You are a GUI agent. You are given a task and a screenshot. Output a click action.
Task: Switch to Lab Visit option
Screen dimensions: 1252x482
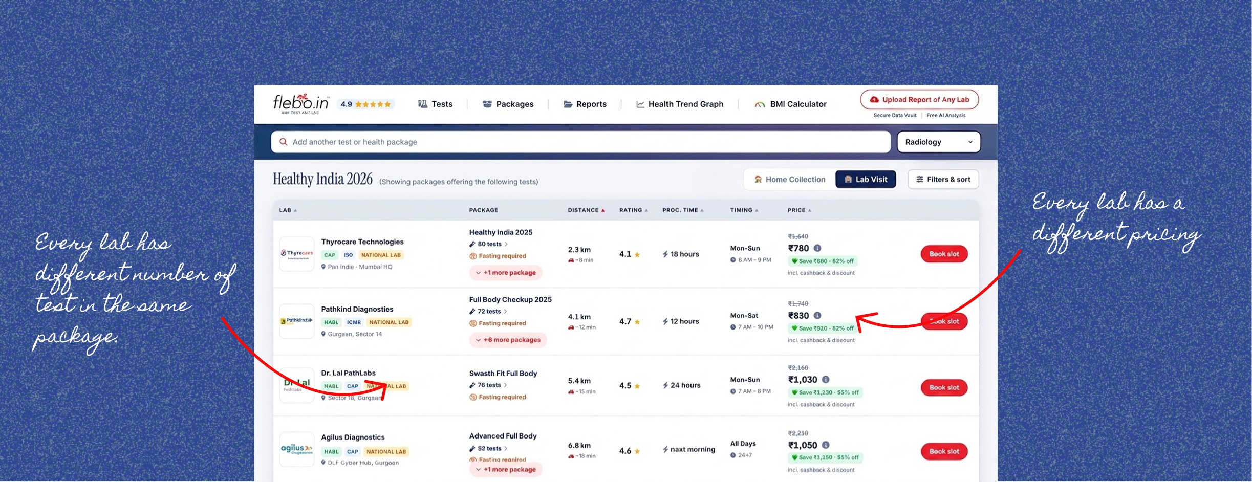point(866,180)
